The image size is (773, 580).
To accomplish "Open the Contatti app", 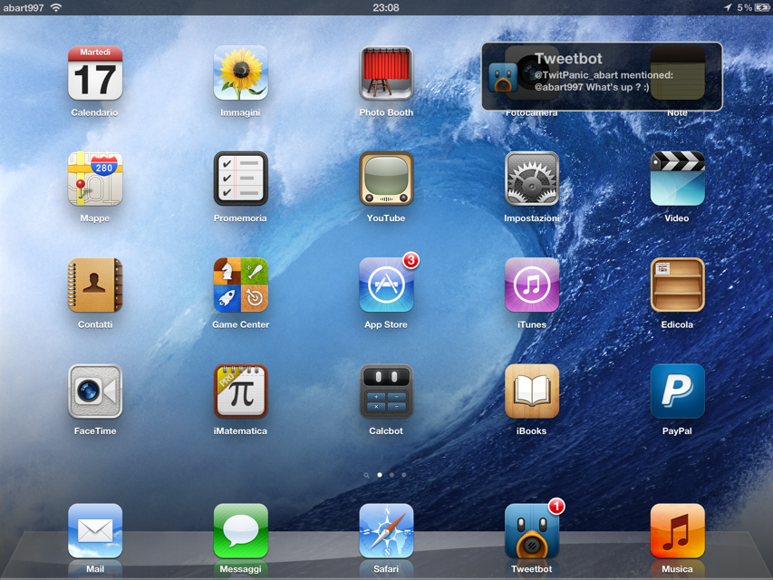I will [94, 285].
